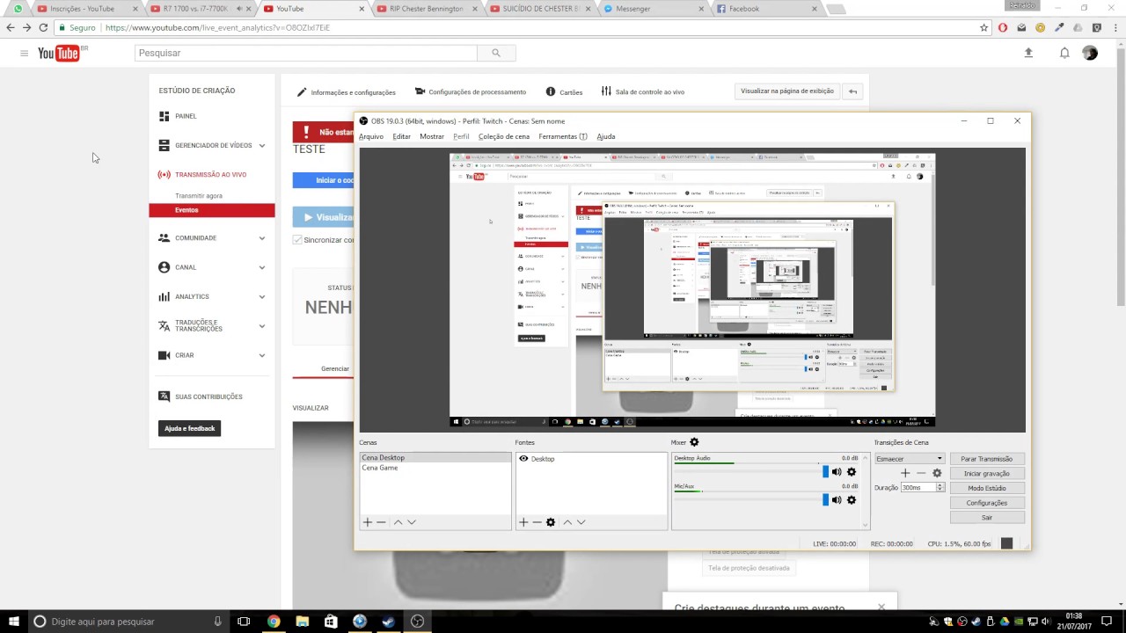The image size is (1126, 633).
Task: Open Steam from the taskbar
Action: (388, 622)
